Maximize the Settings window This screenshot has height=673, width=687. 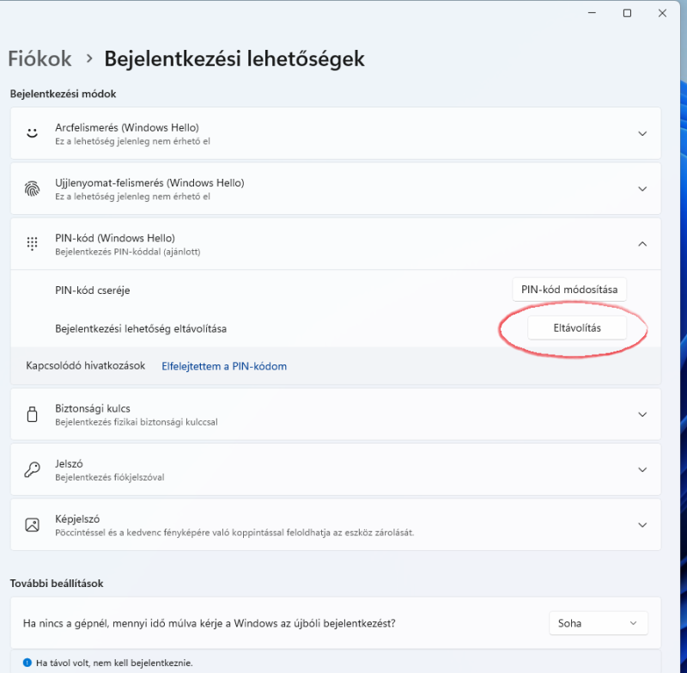pos(627,13)
